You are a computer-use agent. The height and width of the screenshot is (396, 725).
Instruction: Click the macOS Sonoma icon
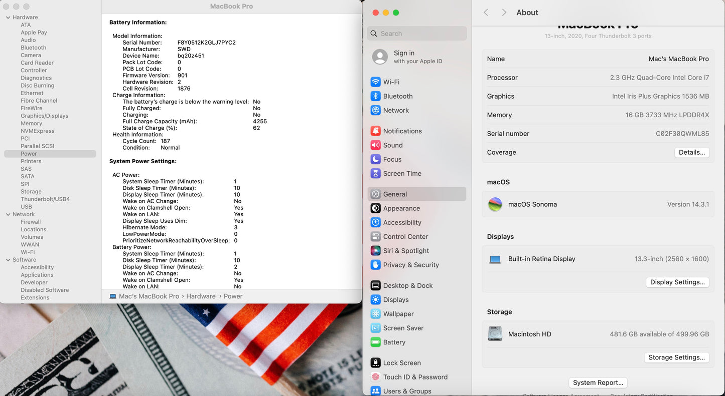[495, 204]
